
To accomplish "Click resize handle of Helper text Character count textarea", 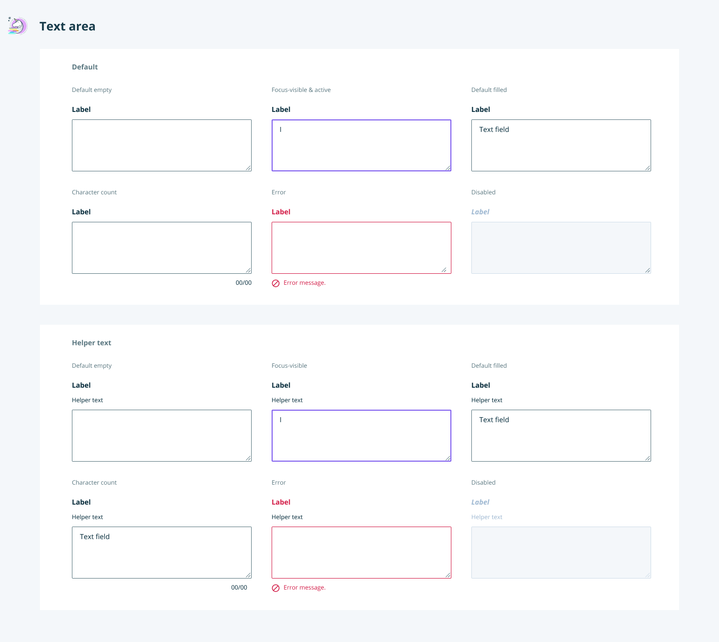I will (x=248, y=575).
